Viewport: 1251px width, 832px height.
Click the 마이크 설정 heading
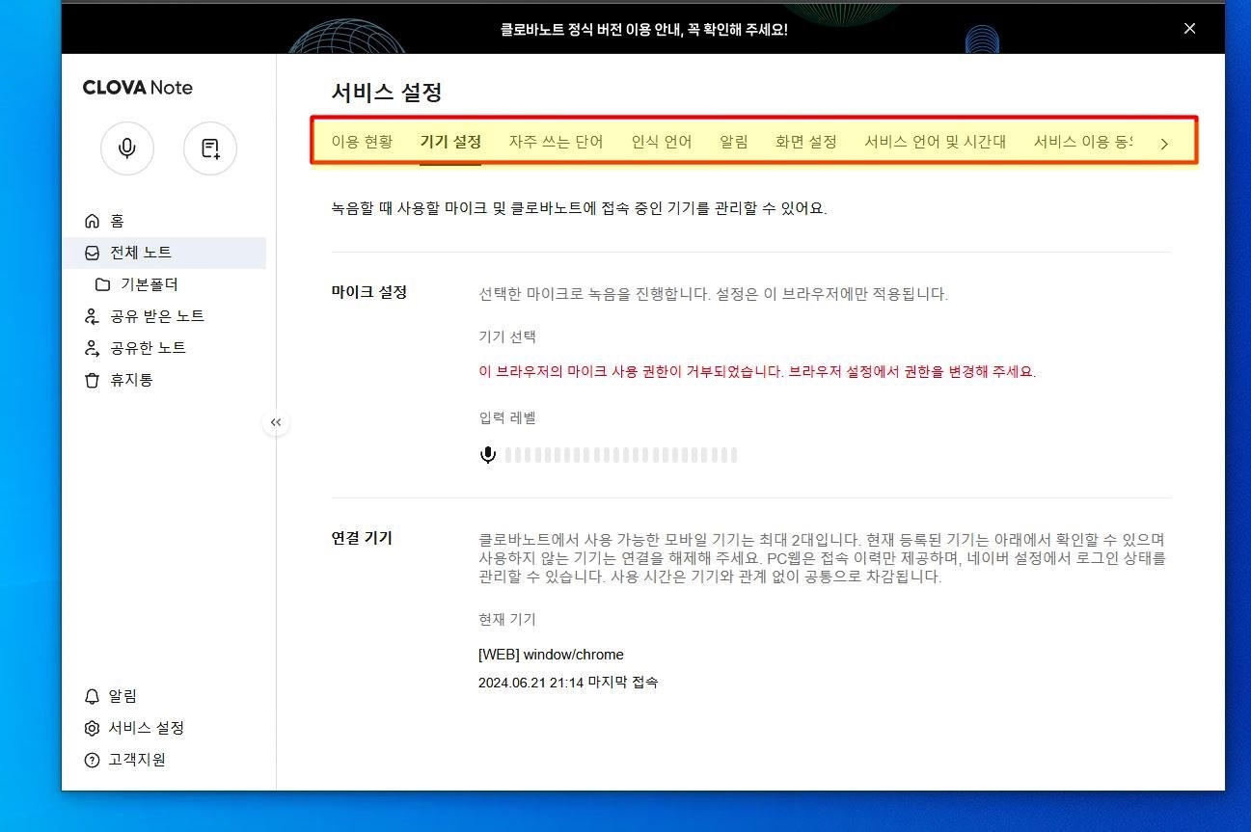[369, 292]
